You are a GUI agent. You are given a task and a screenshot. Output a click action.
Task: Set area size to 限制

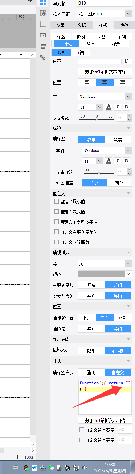click(92, 351)
